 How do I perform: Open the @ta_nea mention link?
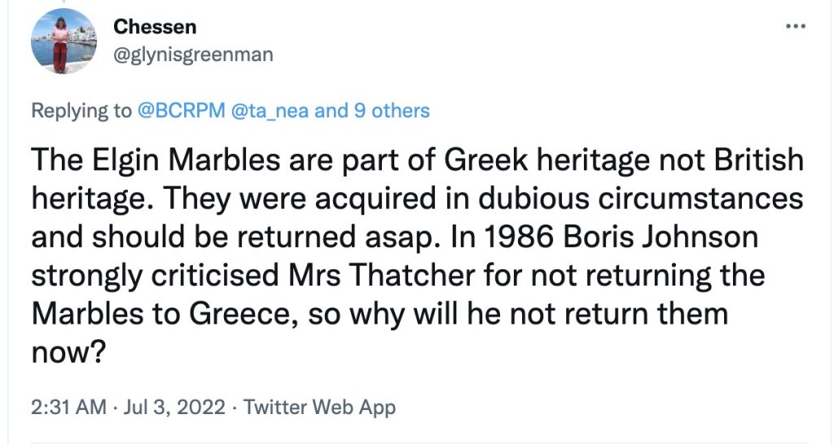tap(271, 111)
